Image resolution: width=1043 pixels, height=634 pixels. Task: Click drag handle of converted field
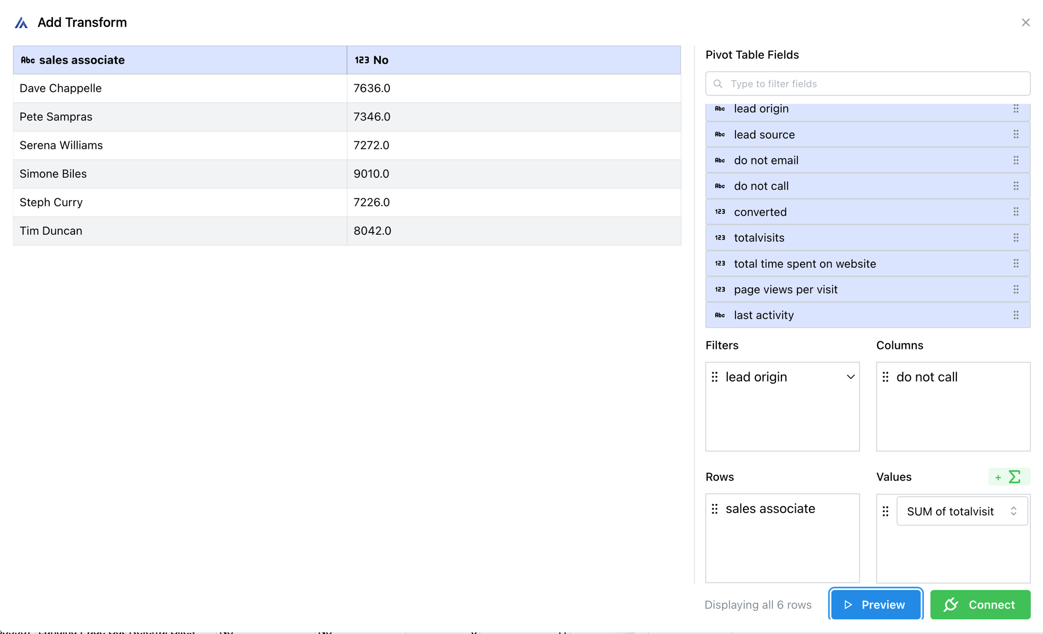click(x=1016, y=212)
